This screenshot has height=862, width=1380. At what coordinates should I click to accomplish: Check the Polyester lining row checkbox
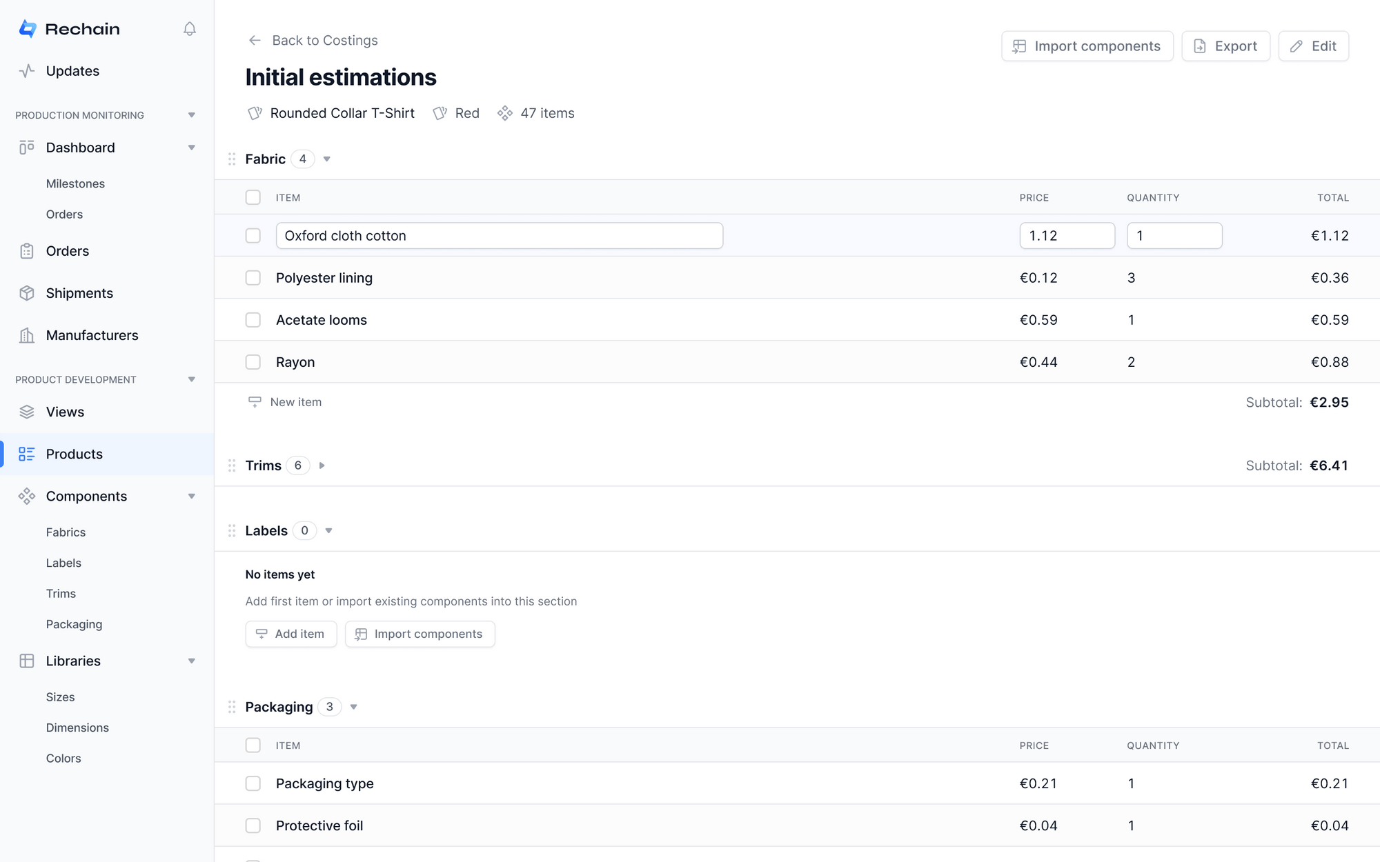click(x=253, y=278)
